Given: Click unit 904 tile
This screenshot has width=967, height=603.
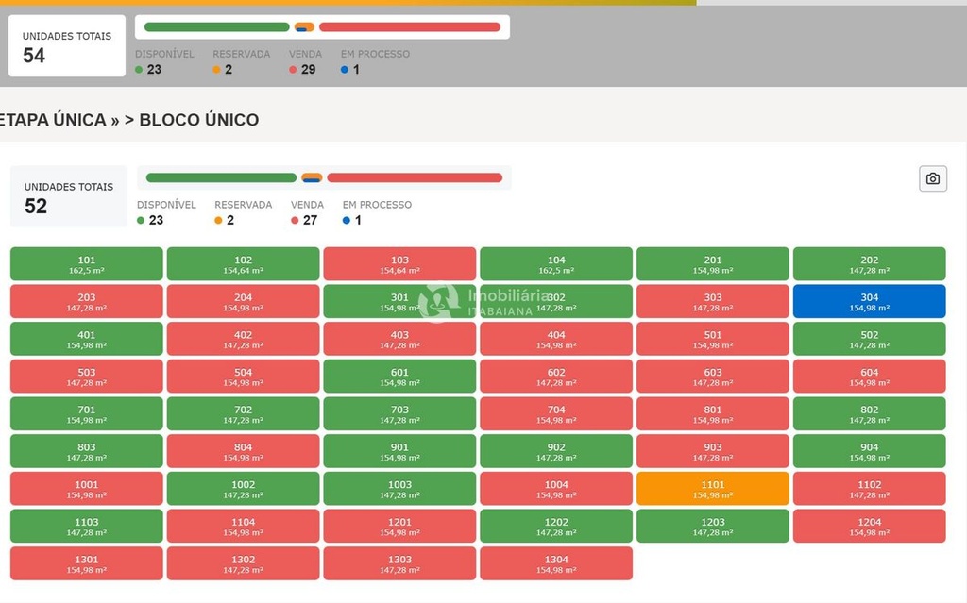Looking at the screenshot, I should (870, 451).
